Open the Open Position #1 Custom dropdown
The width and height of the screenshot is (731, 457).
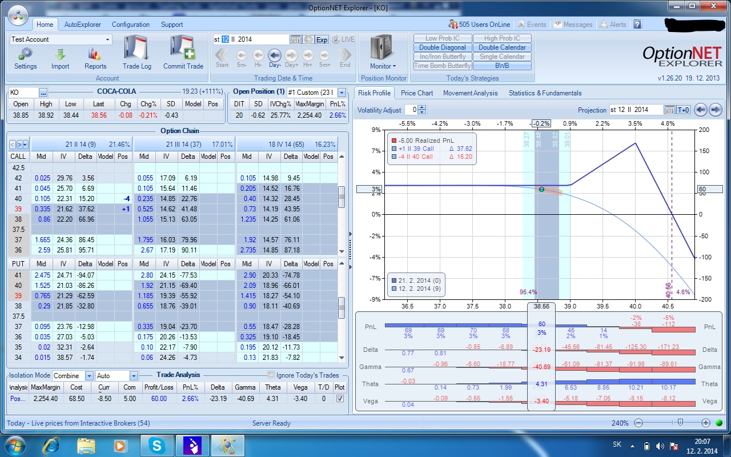point(342,93)
